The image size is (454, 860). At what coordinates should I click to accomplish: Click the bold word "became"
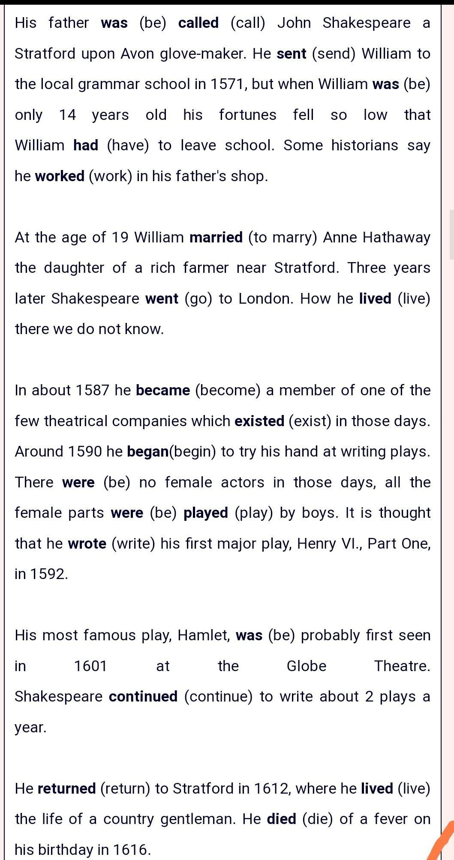pos(163,391)
